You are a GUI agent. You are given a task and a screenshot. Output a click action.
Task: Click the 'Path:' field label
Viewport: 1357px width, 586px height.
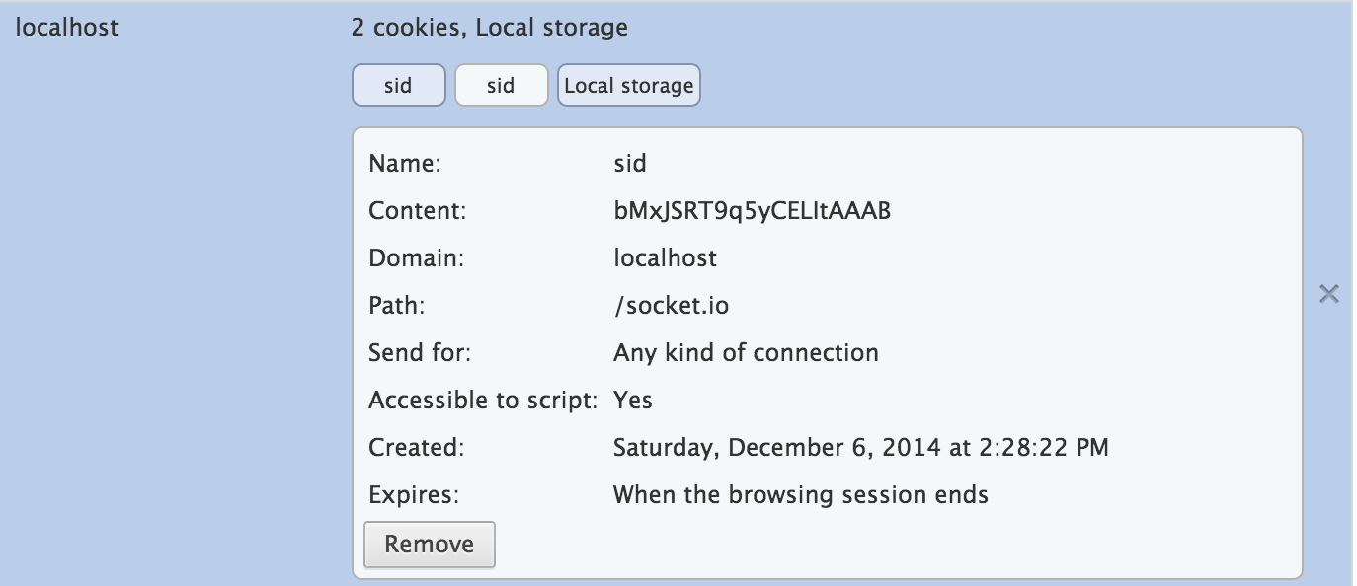pos(396,306)
